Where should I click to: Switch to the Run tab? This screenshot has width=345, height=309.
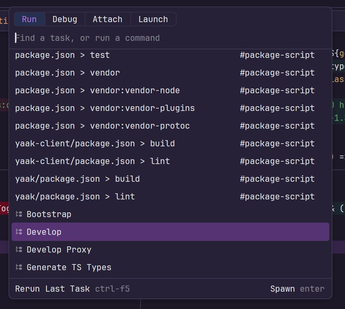30,19
